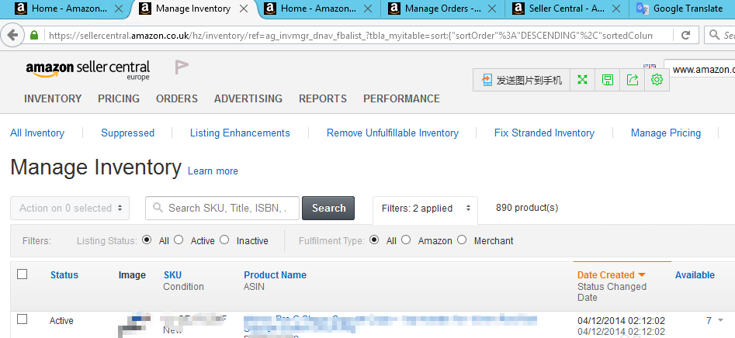Open the PRICING menu
735x338 pixels.
tap(119, 98)
